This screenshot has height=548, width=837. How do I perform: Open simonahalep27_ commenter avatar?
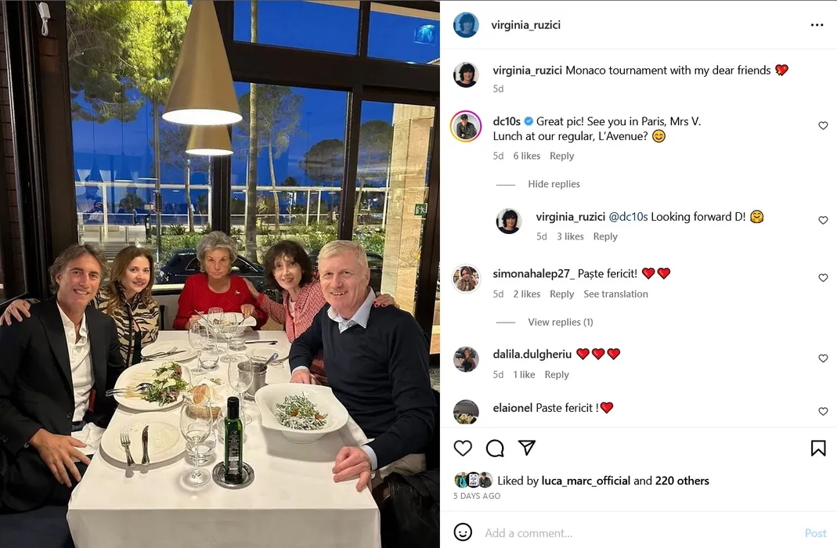[466, 279]
